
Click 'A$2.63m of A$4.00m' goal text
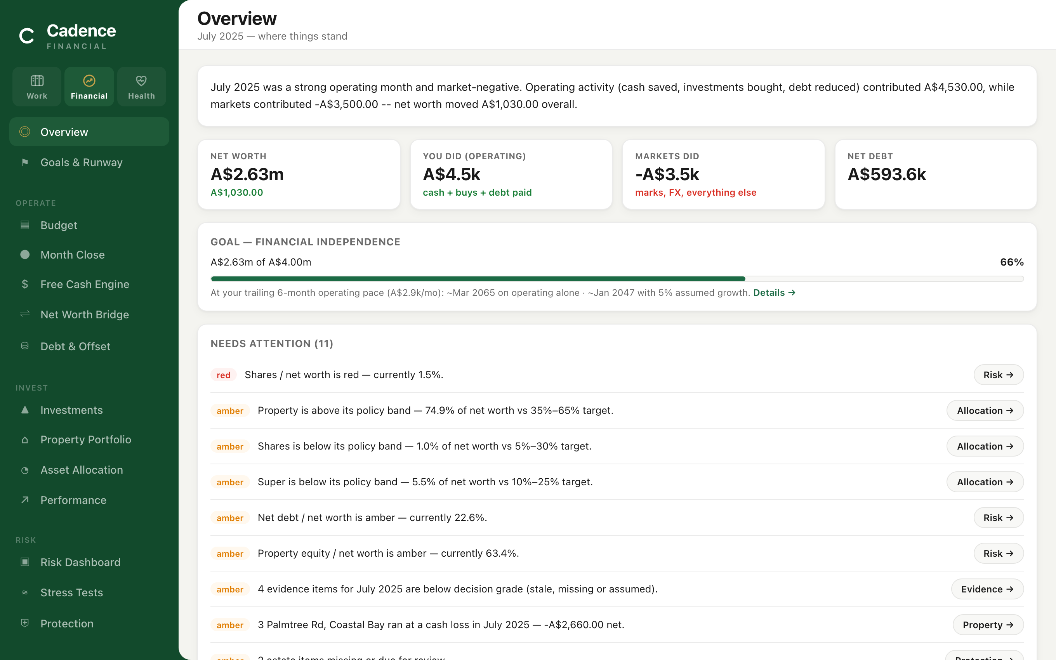tap(261, 262)
